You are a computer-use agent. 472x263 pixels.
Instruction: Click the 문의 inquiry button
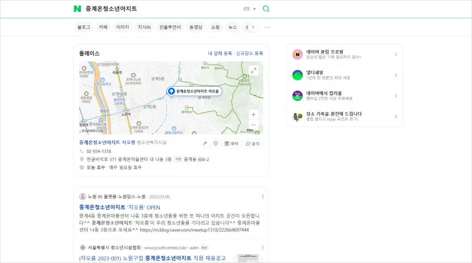[252, 143]
